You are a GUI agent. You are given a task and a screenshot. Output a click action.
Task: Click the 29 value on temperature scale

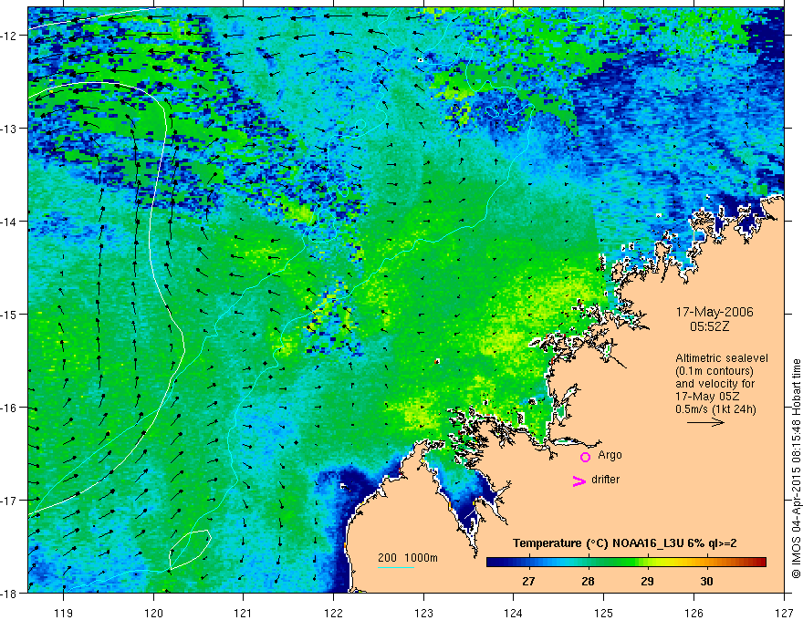pyautogui.click(x=647, y=581)
